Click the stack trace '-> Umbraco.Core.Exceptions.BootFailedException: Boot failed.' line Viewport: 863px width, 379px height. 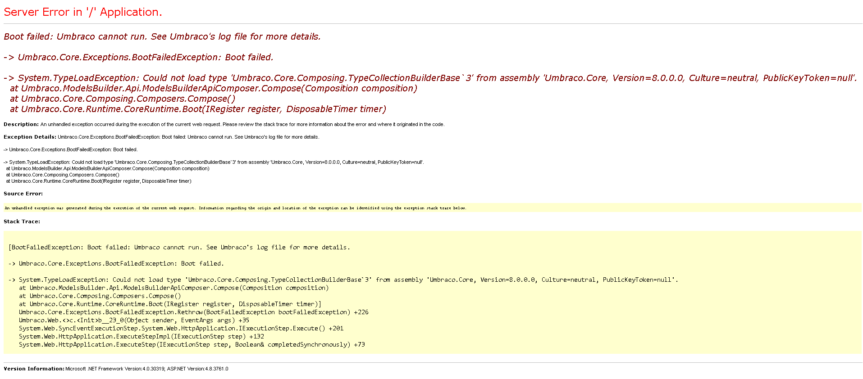116,263
